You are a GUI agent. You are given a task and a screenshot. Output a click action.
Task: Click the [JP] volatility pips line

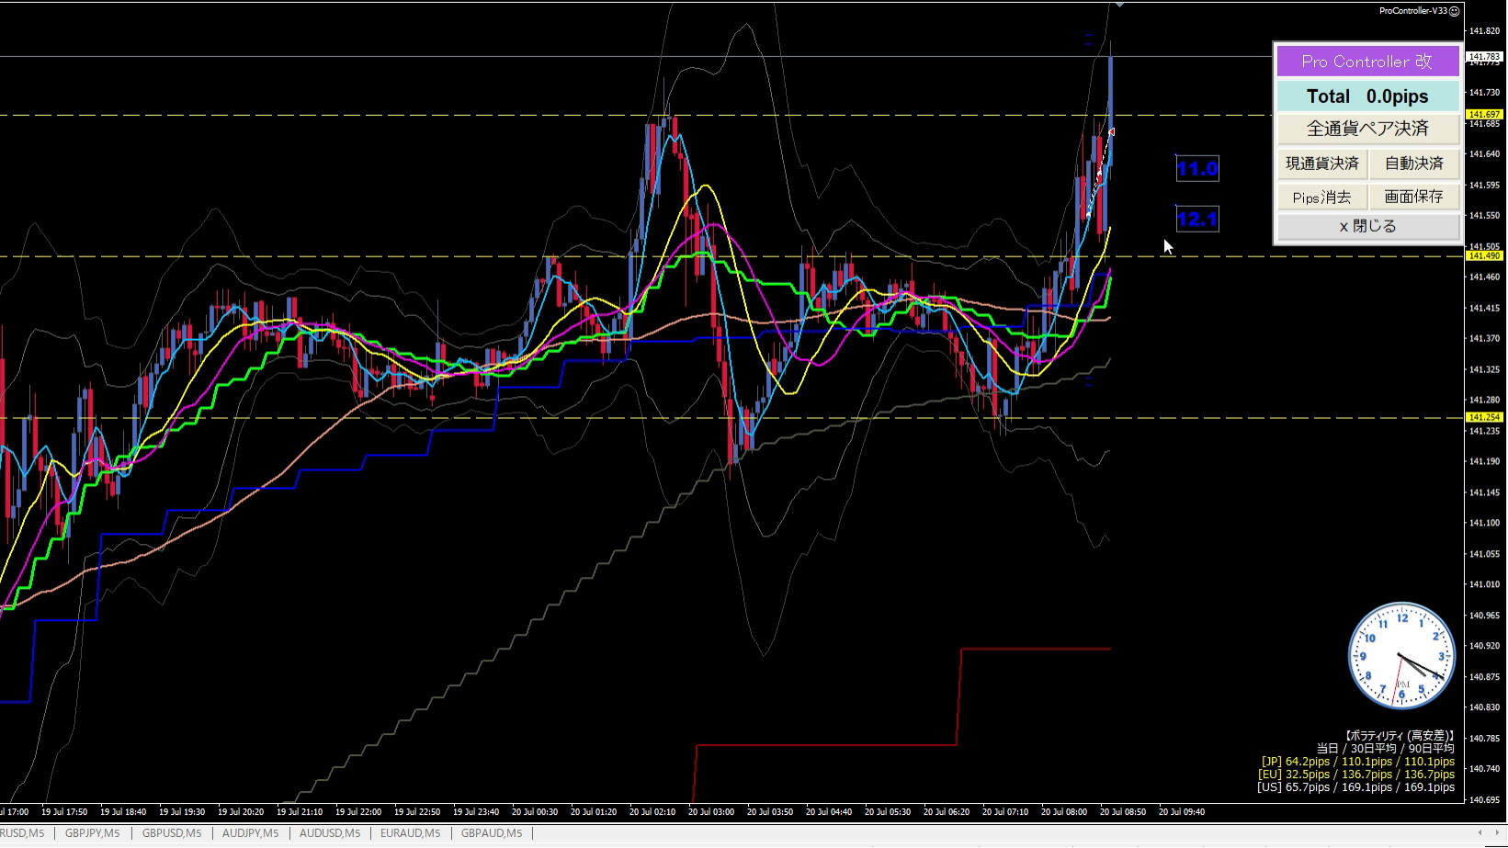coord(1357,762)
